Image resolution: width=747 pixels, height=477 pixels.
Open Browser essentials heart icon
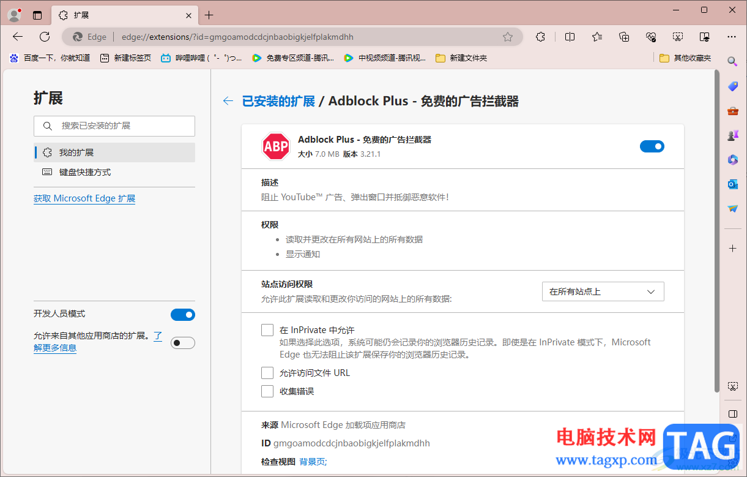pos(651,37)
